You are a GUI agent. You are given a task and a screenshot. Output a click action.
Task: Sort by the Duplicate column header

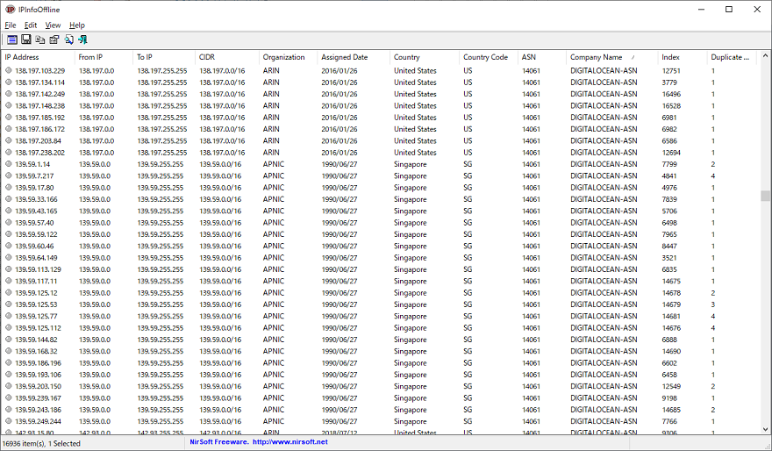(732, 57)
